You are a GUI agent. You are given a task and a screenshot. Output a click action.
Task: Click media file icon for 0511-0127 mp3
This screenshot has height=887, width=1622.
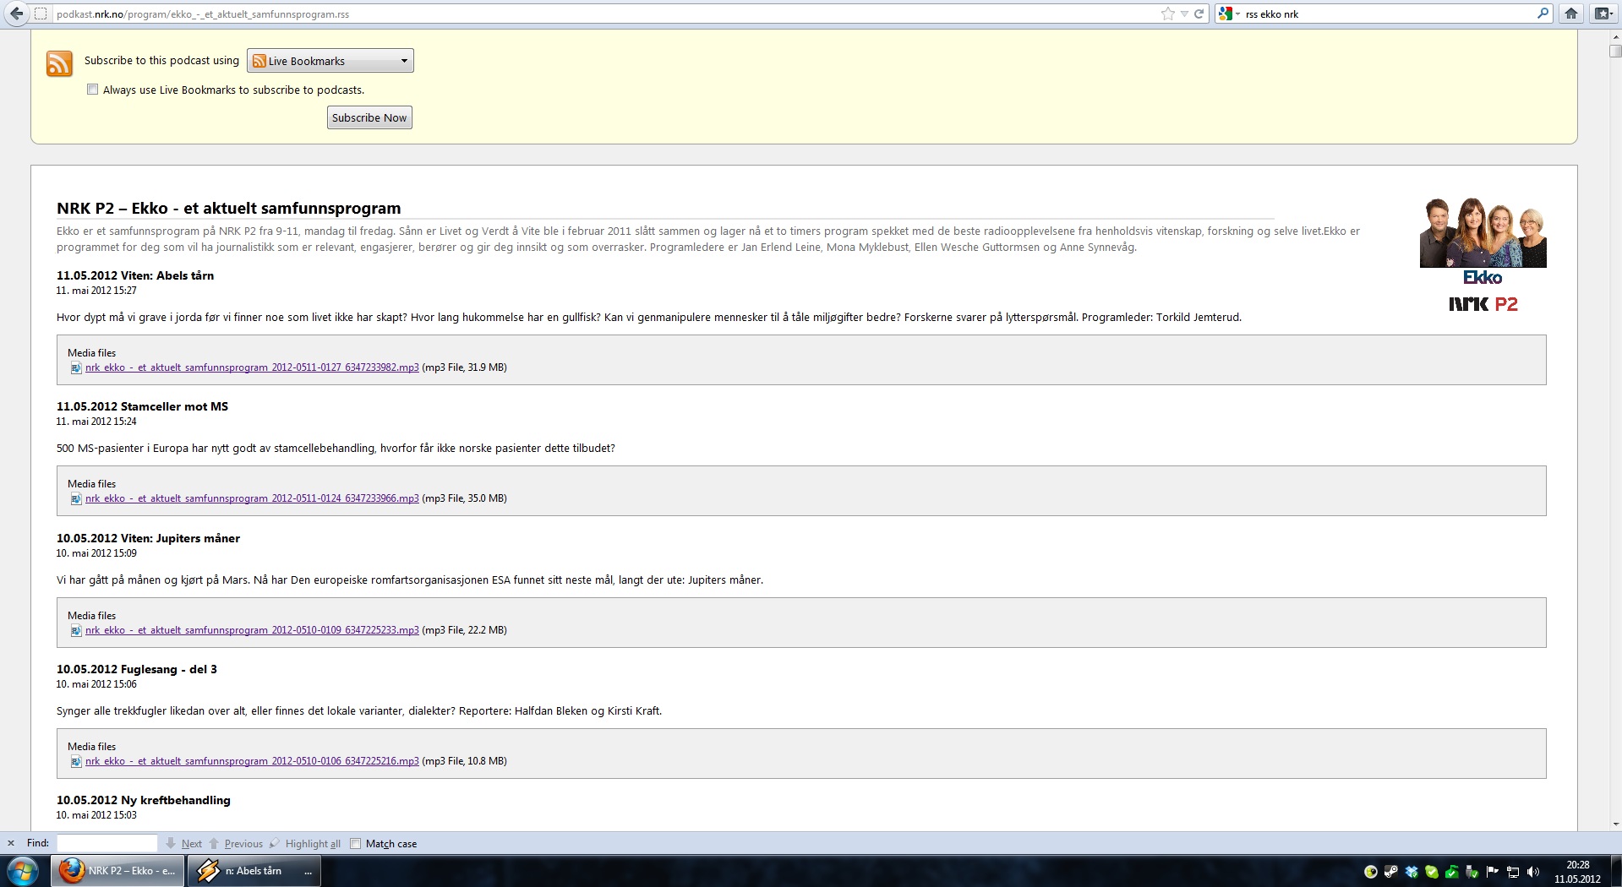[76, 367]
